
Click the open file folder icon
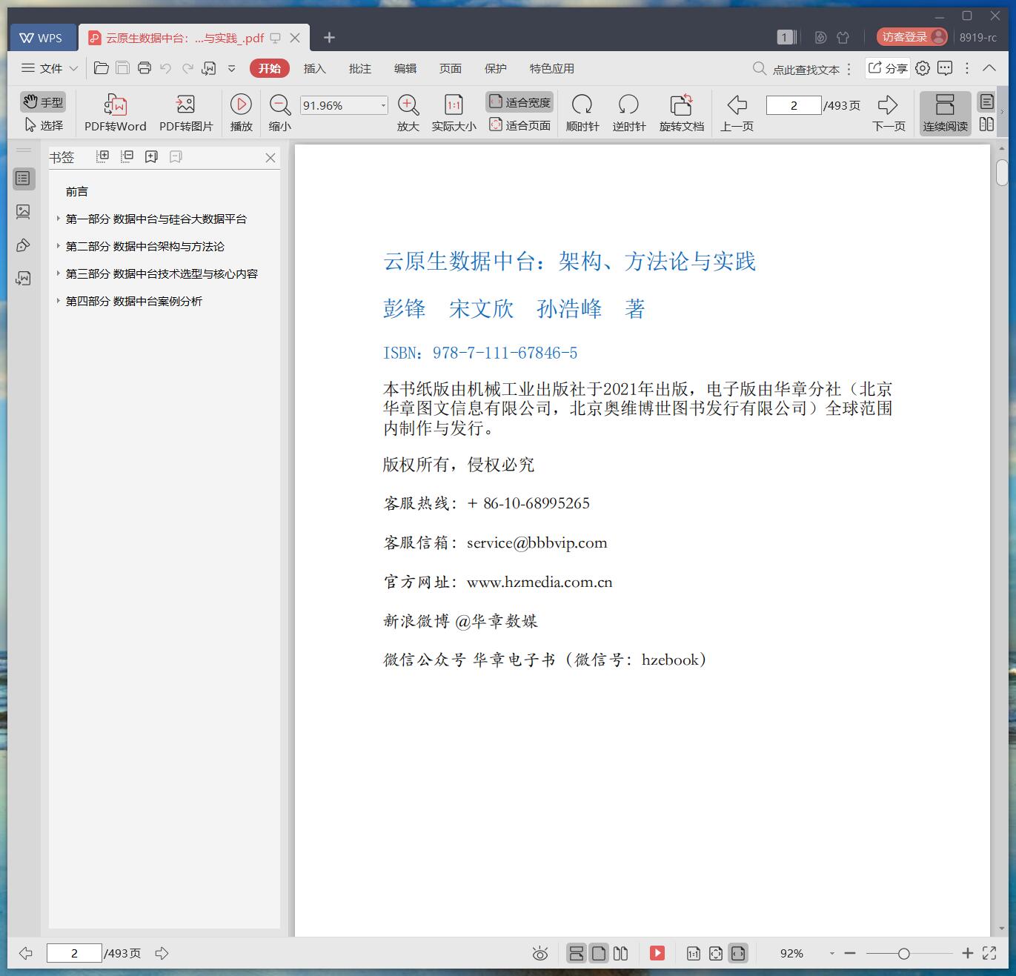coord(102,68)
